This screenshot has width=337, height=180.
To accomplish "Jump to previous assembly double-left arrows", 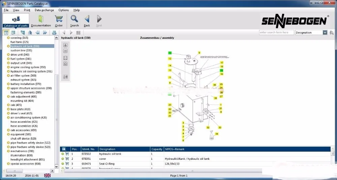I will [37, 33].
